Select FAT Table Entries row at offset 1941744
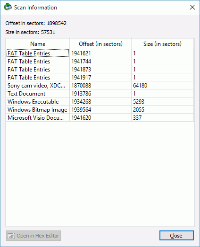This screenshot has width=200, height=247. 100,62
